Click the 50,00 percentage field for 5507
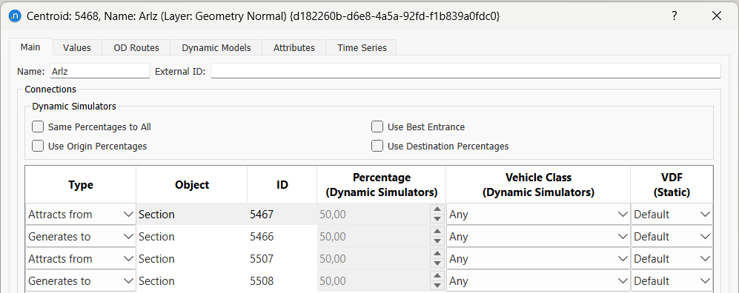Image resolution: width=739 pixels, height=293 pixels. (374, 259)
